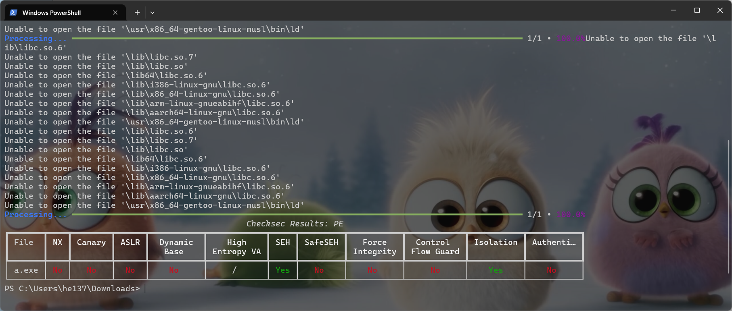Click the lower 'Processing...' label above results
Screen dimensions: 732x311
(36, 214)
